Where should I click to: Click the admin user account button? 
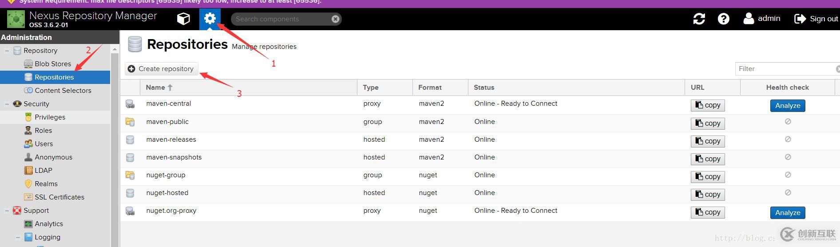[762, 19]
